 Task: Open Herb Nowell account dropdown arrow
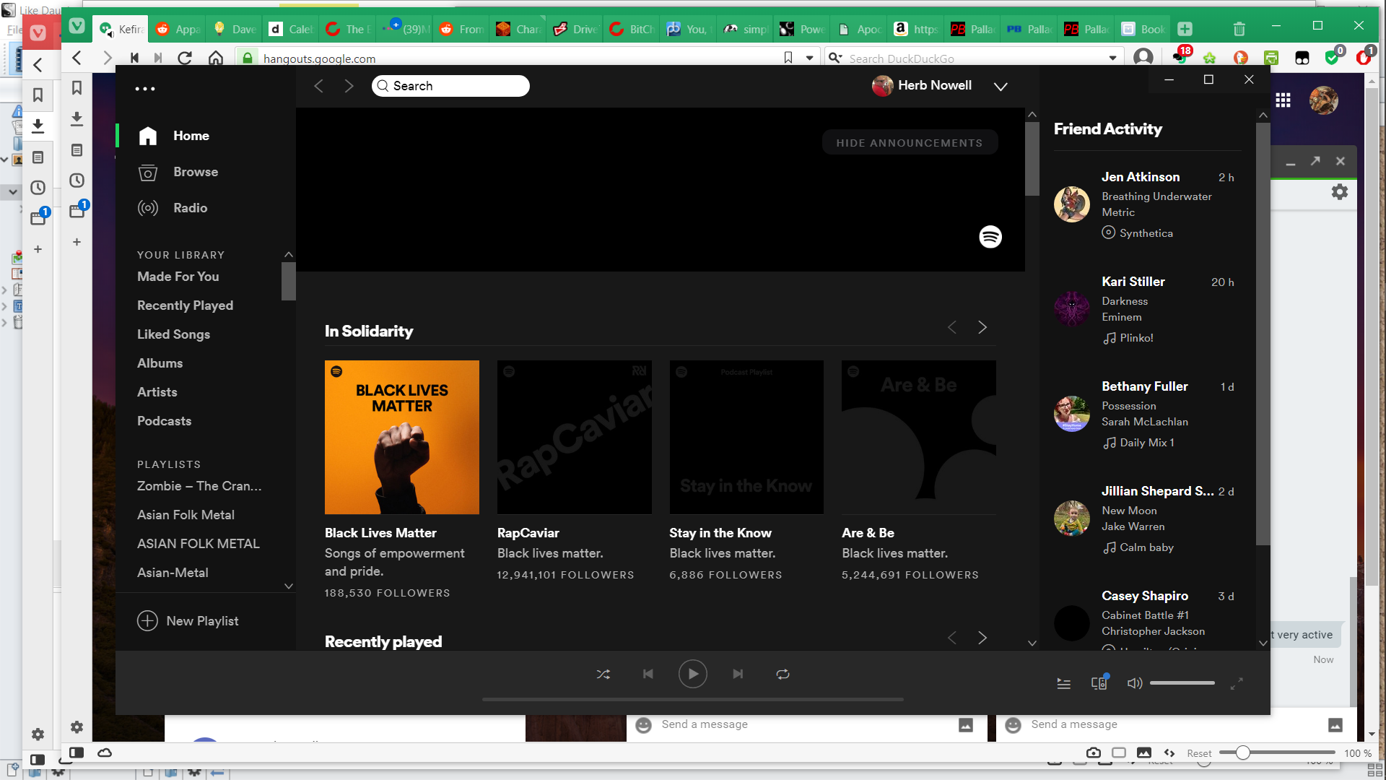1001,86
